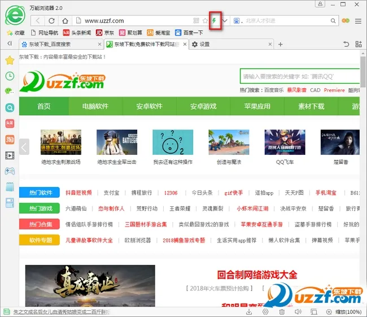
Task: Toggle sound with the speaker icon
Action: pos(297,312)
